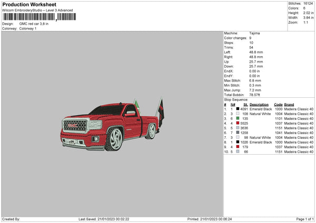Click the barcode under the worksheet title

(39, 17)
